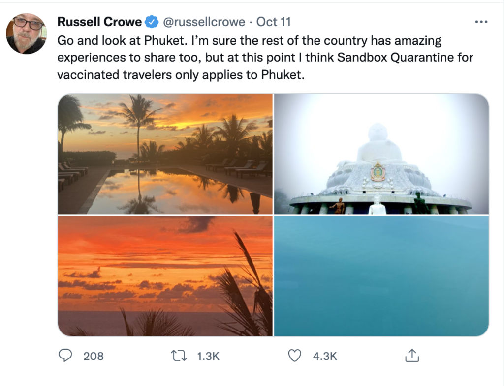The image size is (504, 386).
Task: Retweet this post using the retweet icon
Action: 179,356
